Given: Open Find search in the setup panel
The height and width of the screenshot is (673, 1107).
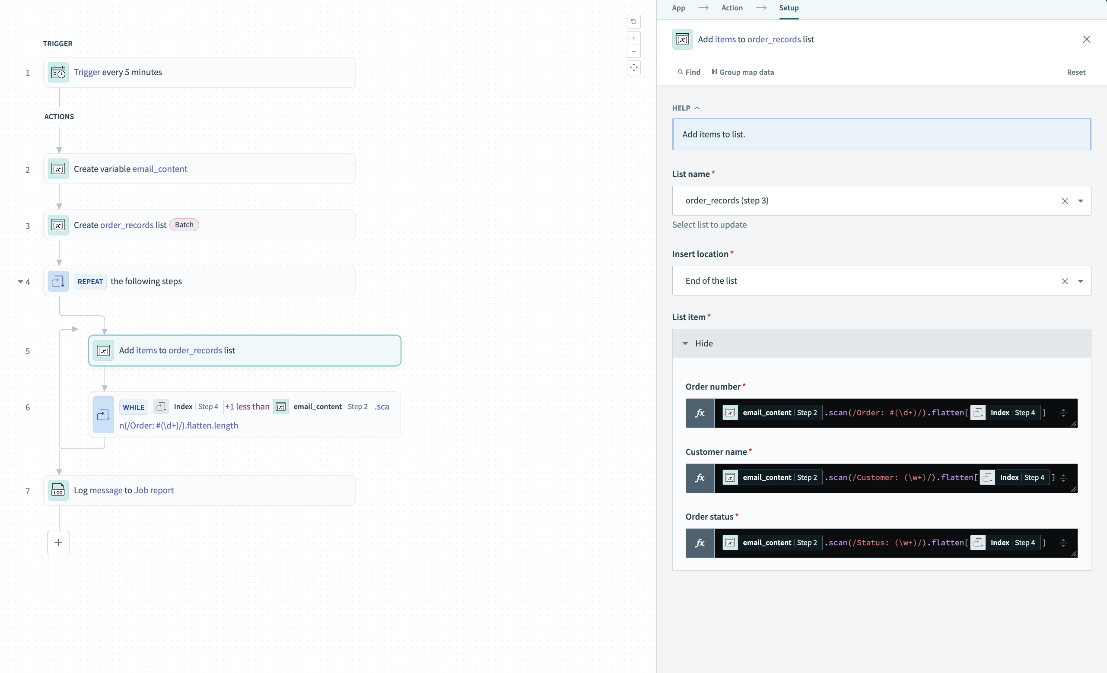Looking at the screenshot, I should 688,71.
